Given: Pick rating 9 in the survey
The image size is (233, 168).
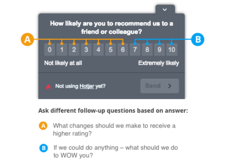Looking at the screenshot, I should pyautogui.click(x=159, y=50).
